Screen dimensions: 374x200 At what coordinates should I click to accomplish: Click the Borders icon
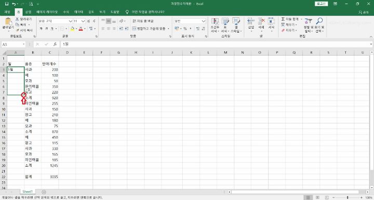62,29
